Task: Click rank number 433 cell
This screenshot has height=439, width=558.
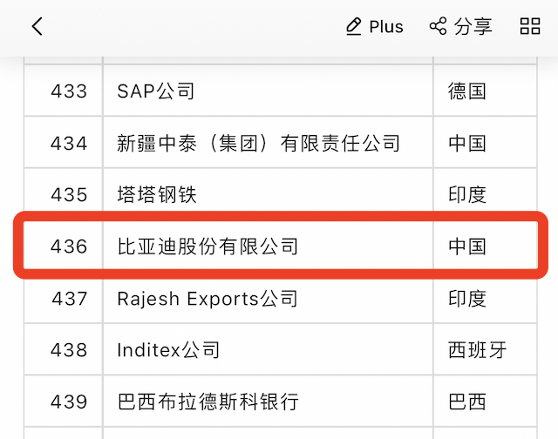Action: pos(69,91)
